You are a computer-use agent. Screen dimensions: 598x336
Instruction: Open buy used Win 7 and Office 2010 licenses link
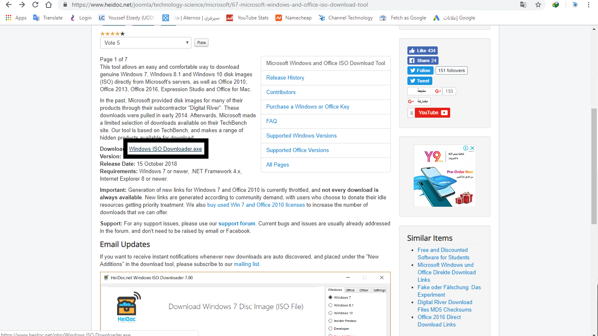point(256,205)
